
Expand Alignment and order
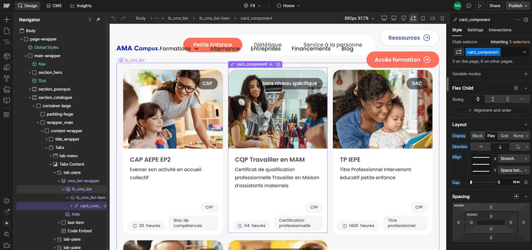point(490,110)
